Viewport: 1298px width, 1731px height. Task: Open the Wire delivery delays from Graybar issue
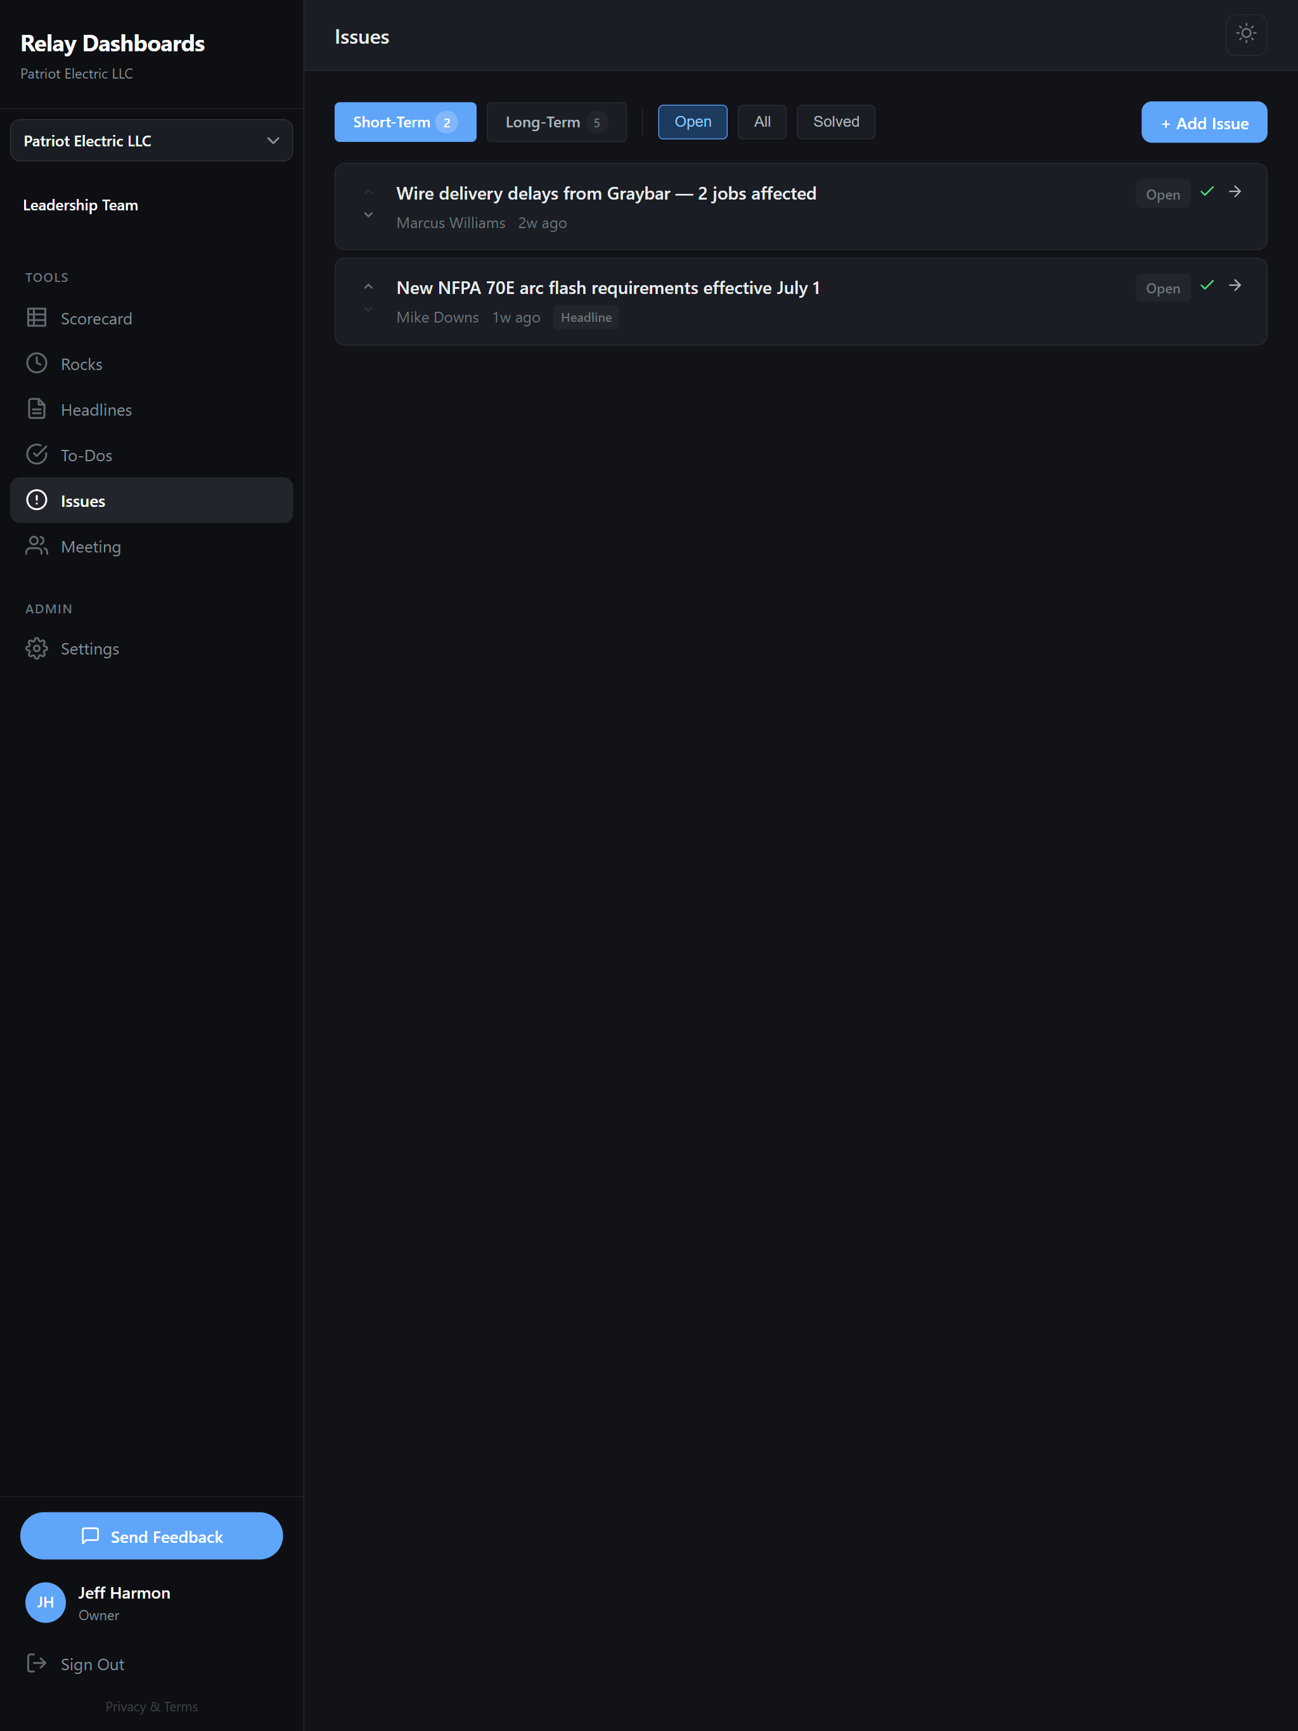point(606,193)
